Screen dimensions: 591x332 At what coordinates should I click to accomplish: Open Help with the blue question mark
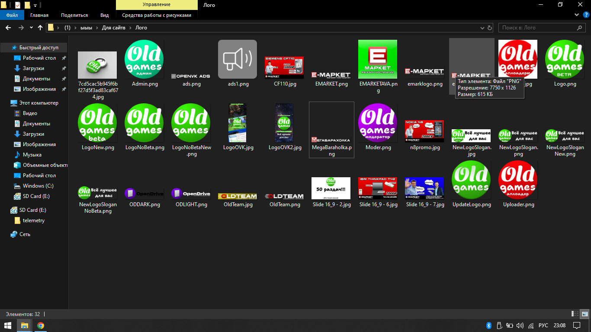[x=586, y=15]
